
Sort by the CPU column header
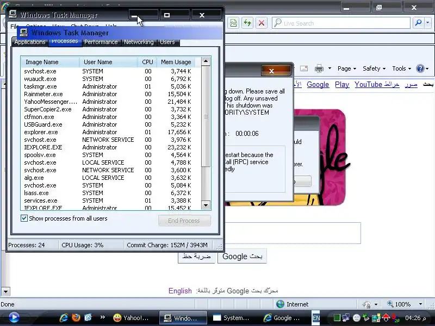point(147,62)
